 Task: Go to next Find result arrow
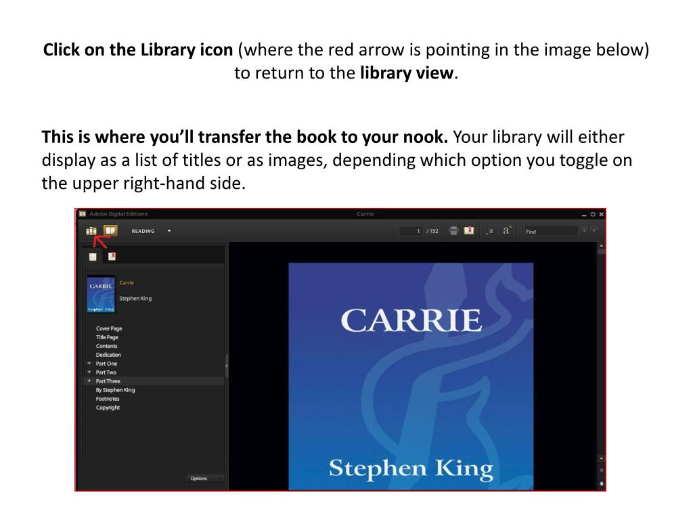click(594, 230)
